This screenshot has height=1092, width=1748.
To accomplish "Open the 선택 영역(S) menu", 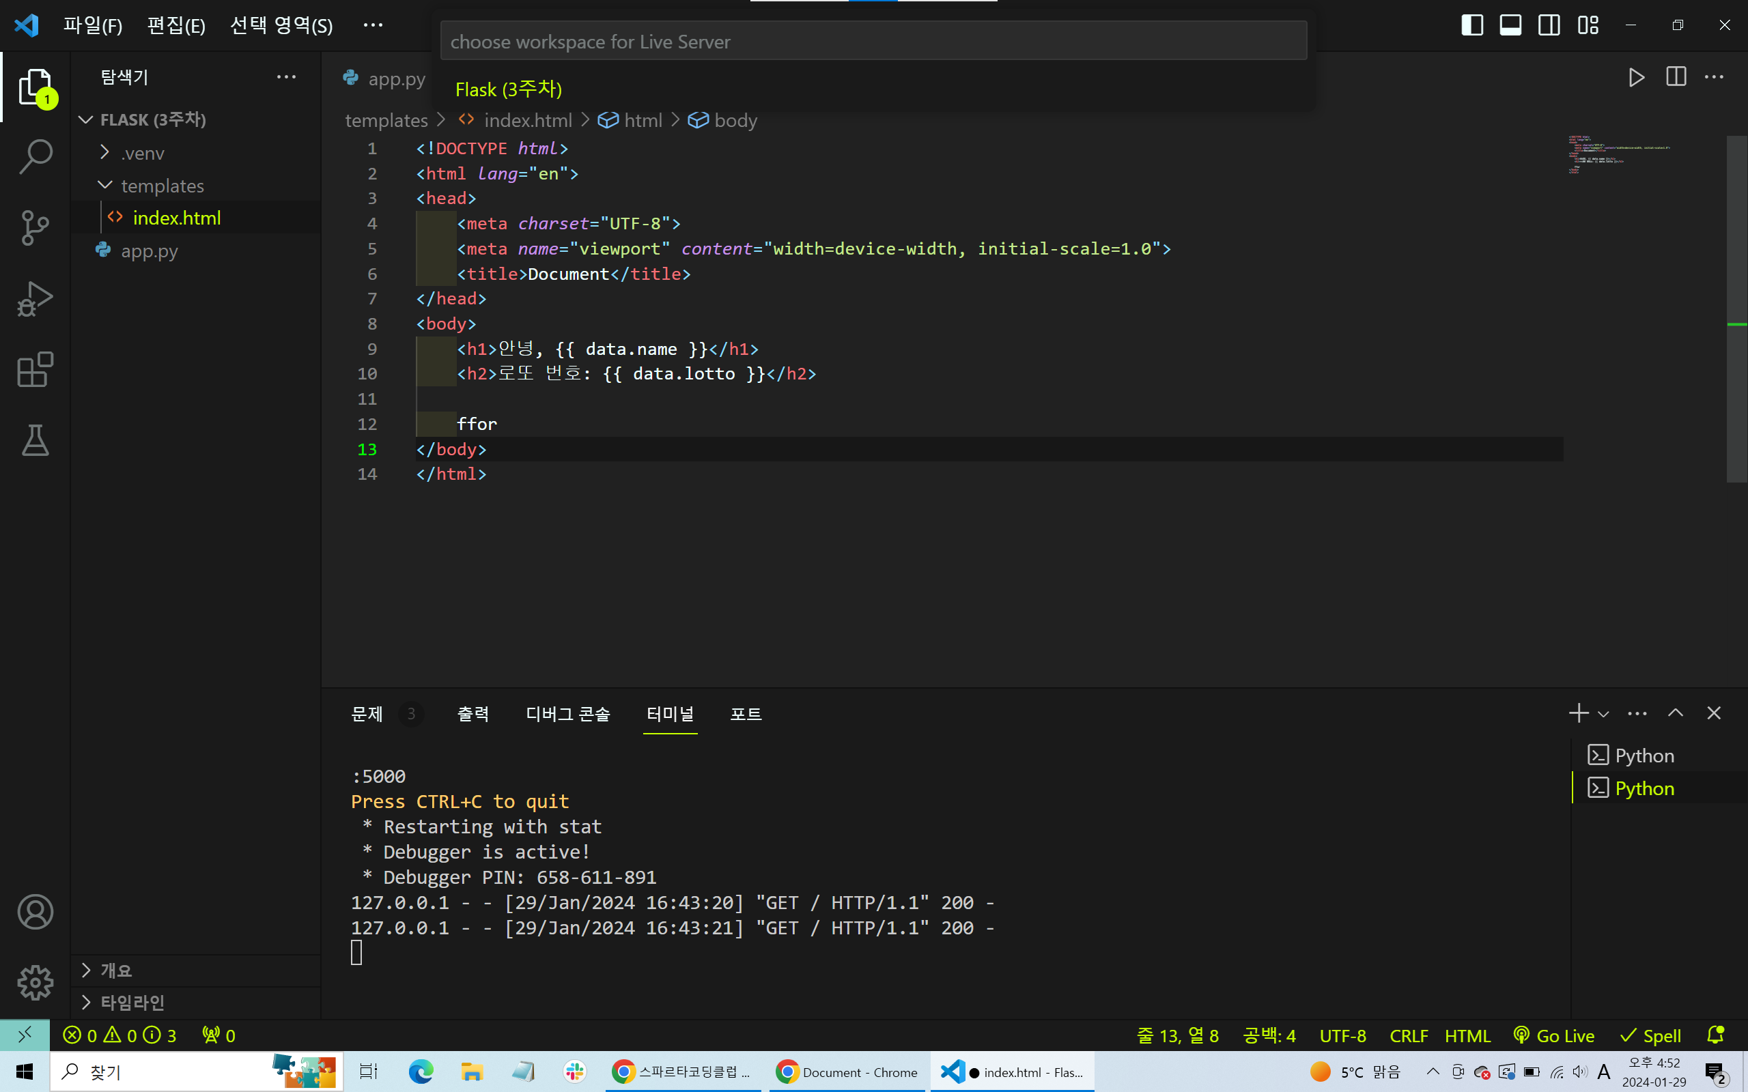I will click(281, 25).
